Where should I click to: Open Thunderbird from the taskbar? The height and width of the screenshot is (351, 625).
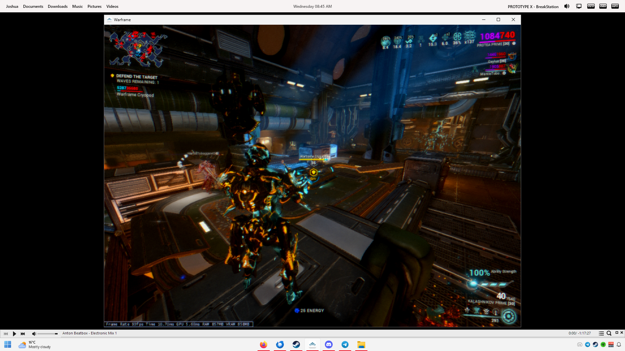pyautogui.click(x=280, y=344)
